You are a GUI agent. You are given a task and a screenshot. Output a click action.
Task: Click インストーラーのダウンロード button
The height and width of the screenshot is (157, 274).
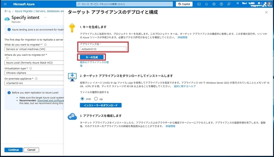(101, 105)
